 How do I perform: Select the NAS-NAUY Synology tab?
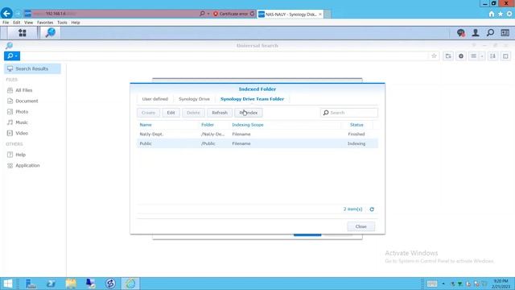click(x=290, y=14)
